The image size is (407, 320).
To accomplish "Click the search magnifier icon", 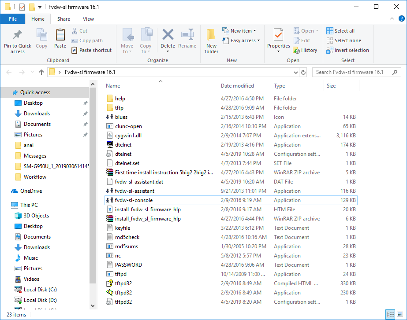I will tap(395, 72).
